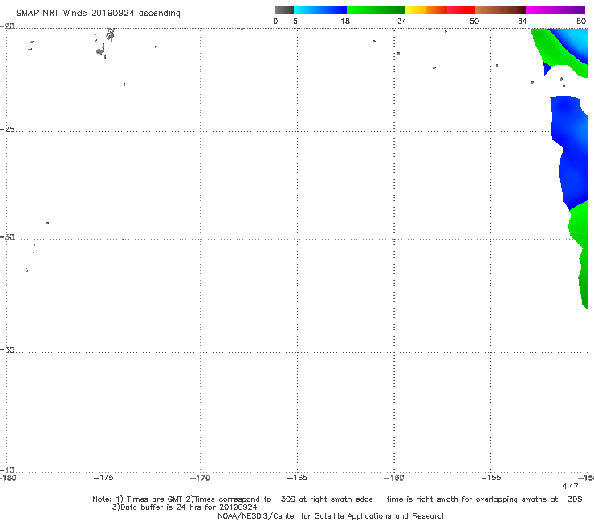Image resolution: width=594 pixels, height=521 pixels.
Task: Click the swath time '4:47'
Action: pyautogui.click(x=570, y=487)
